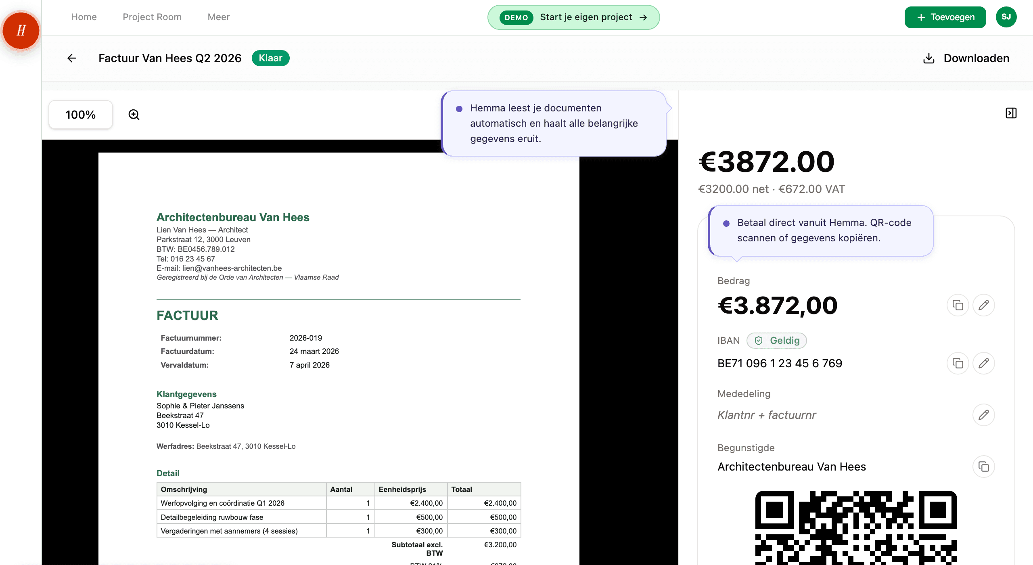Copy the Begunstigde name
This screenshot has width=1033, height=565.
983,467
